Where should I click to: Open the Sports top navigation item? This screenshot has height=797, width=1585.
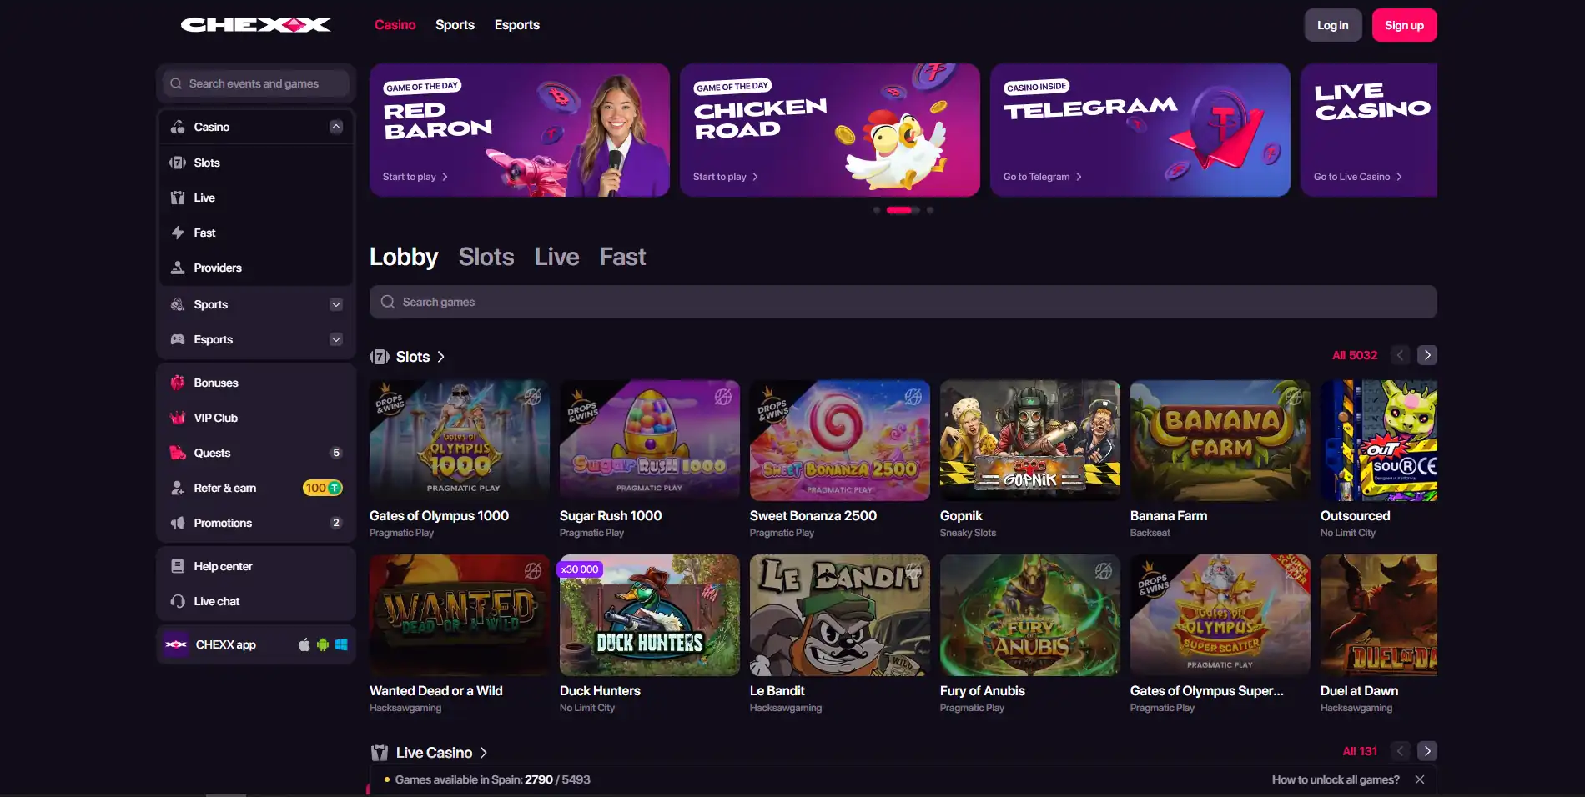pos(455,25)
